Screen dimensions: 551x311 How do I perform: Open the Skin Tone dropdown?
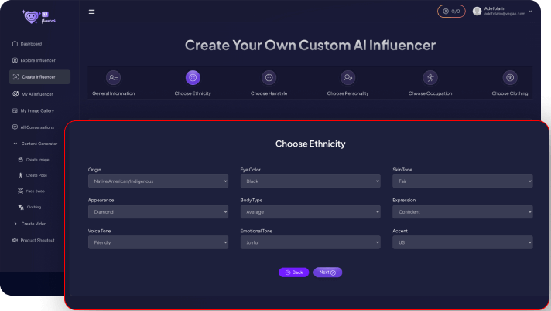463,181
